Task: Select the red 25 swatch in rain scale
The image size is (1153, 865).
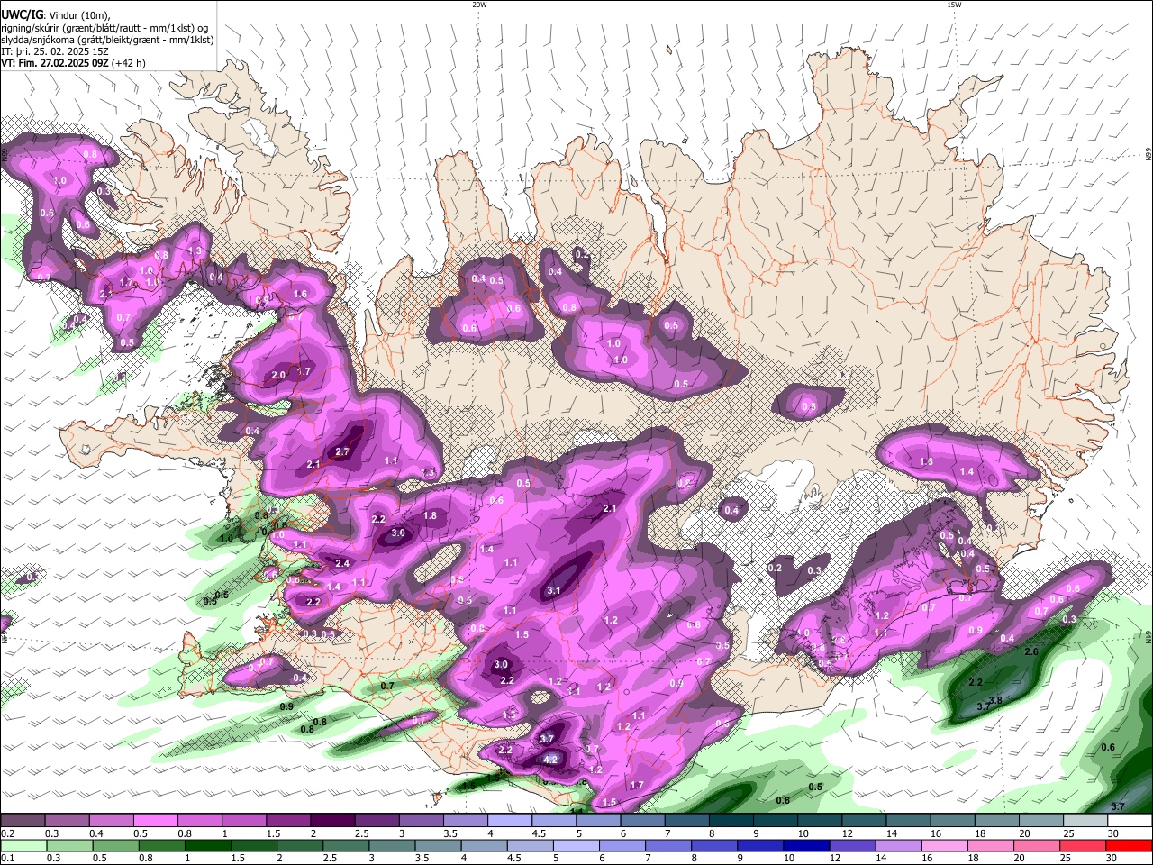Action: [1084, 846]
